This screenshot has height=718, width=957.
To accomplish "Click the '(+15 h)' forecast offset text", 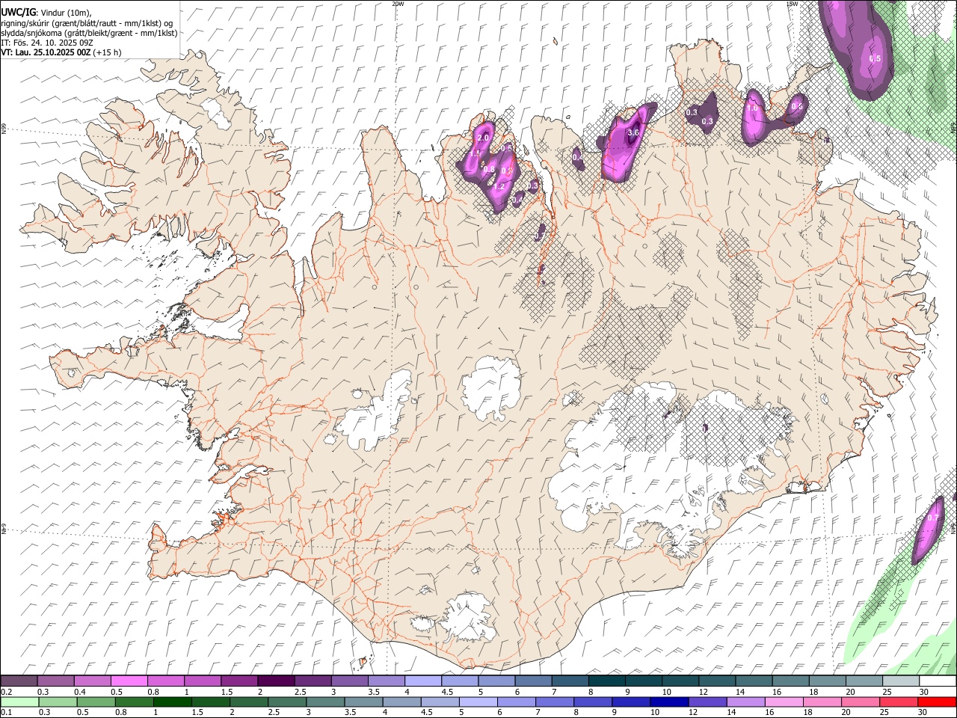I will pyautogui.click(x=108, y=52).
